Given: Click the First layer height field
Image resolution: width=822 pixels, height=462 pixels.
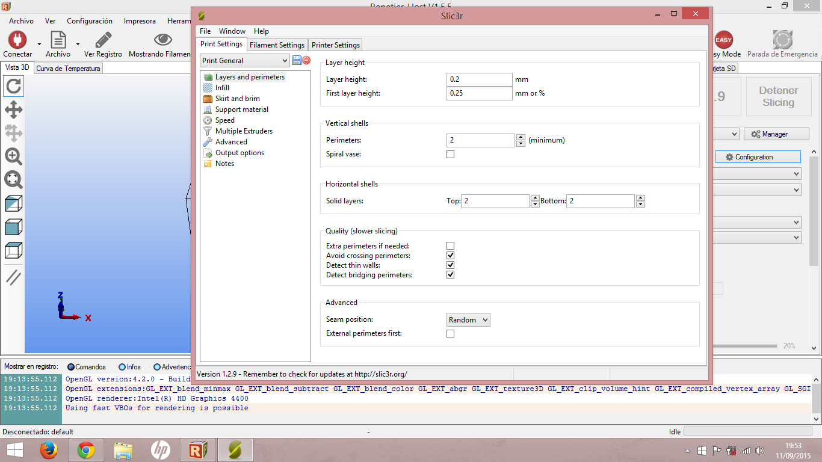Looking at the screenshot, I should [x=479, y=93].
